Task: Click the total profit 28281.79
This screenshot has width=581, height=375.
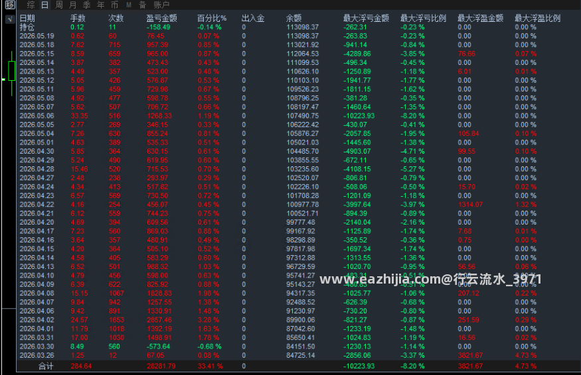Action: pos(161,366)
